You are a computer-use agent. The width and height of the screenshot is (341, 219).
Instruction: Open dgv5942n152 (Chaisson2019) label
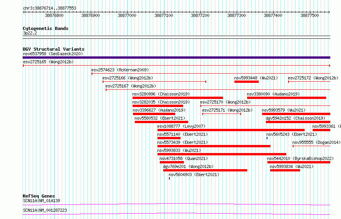[x=295, y=118]
